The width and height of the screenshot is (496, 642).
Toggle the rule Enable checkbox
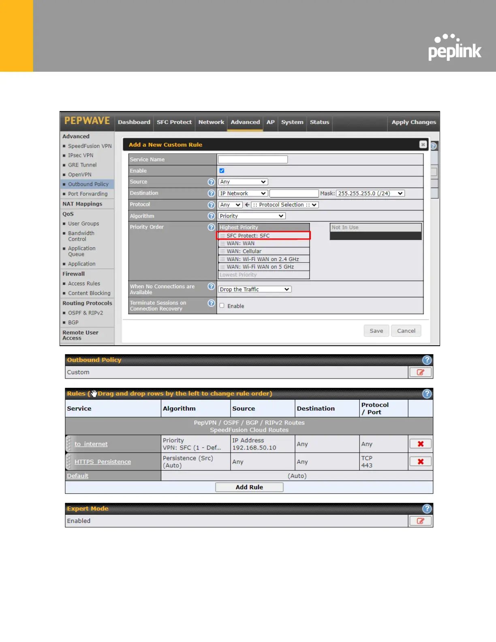pyautogui.click(x=222, y=171)
